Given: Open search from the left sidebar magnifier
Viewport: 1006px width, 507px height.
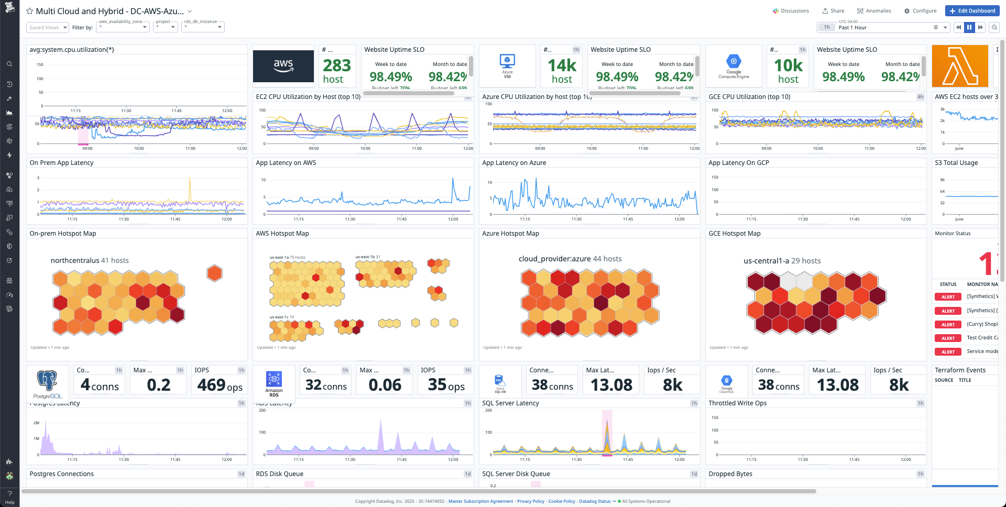Looking at the screenshot, I should point(9,64).
